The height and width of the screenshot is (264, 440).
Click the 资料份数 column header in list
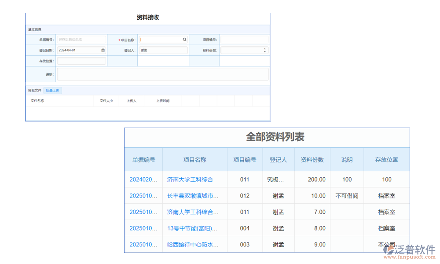(312, 160)
